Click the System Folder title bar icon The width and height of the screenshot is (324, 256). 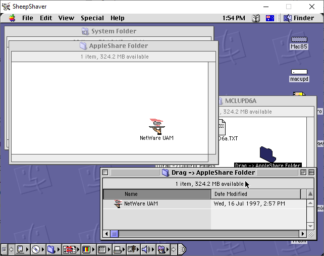pyautogui.click(x=85, y=31)
